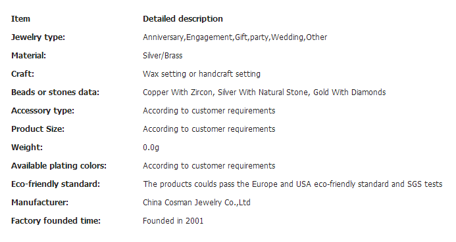
Task: Click the '0.0g' weight value
Action: pyautogui.click(x=151, y=148)
